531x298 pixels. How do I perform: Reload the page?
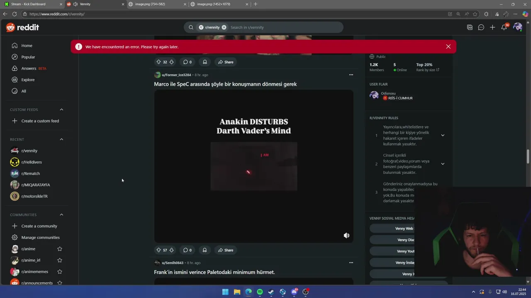tap(15, 14)
